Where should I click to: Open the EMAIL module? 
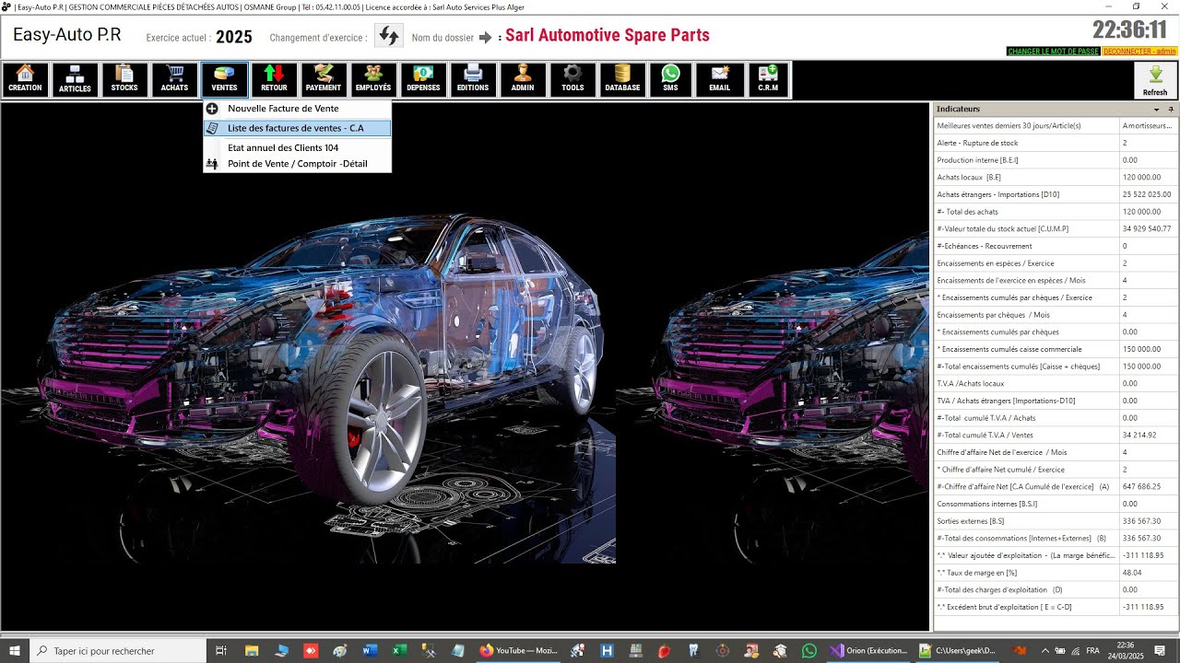(x=720, y=80)
